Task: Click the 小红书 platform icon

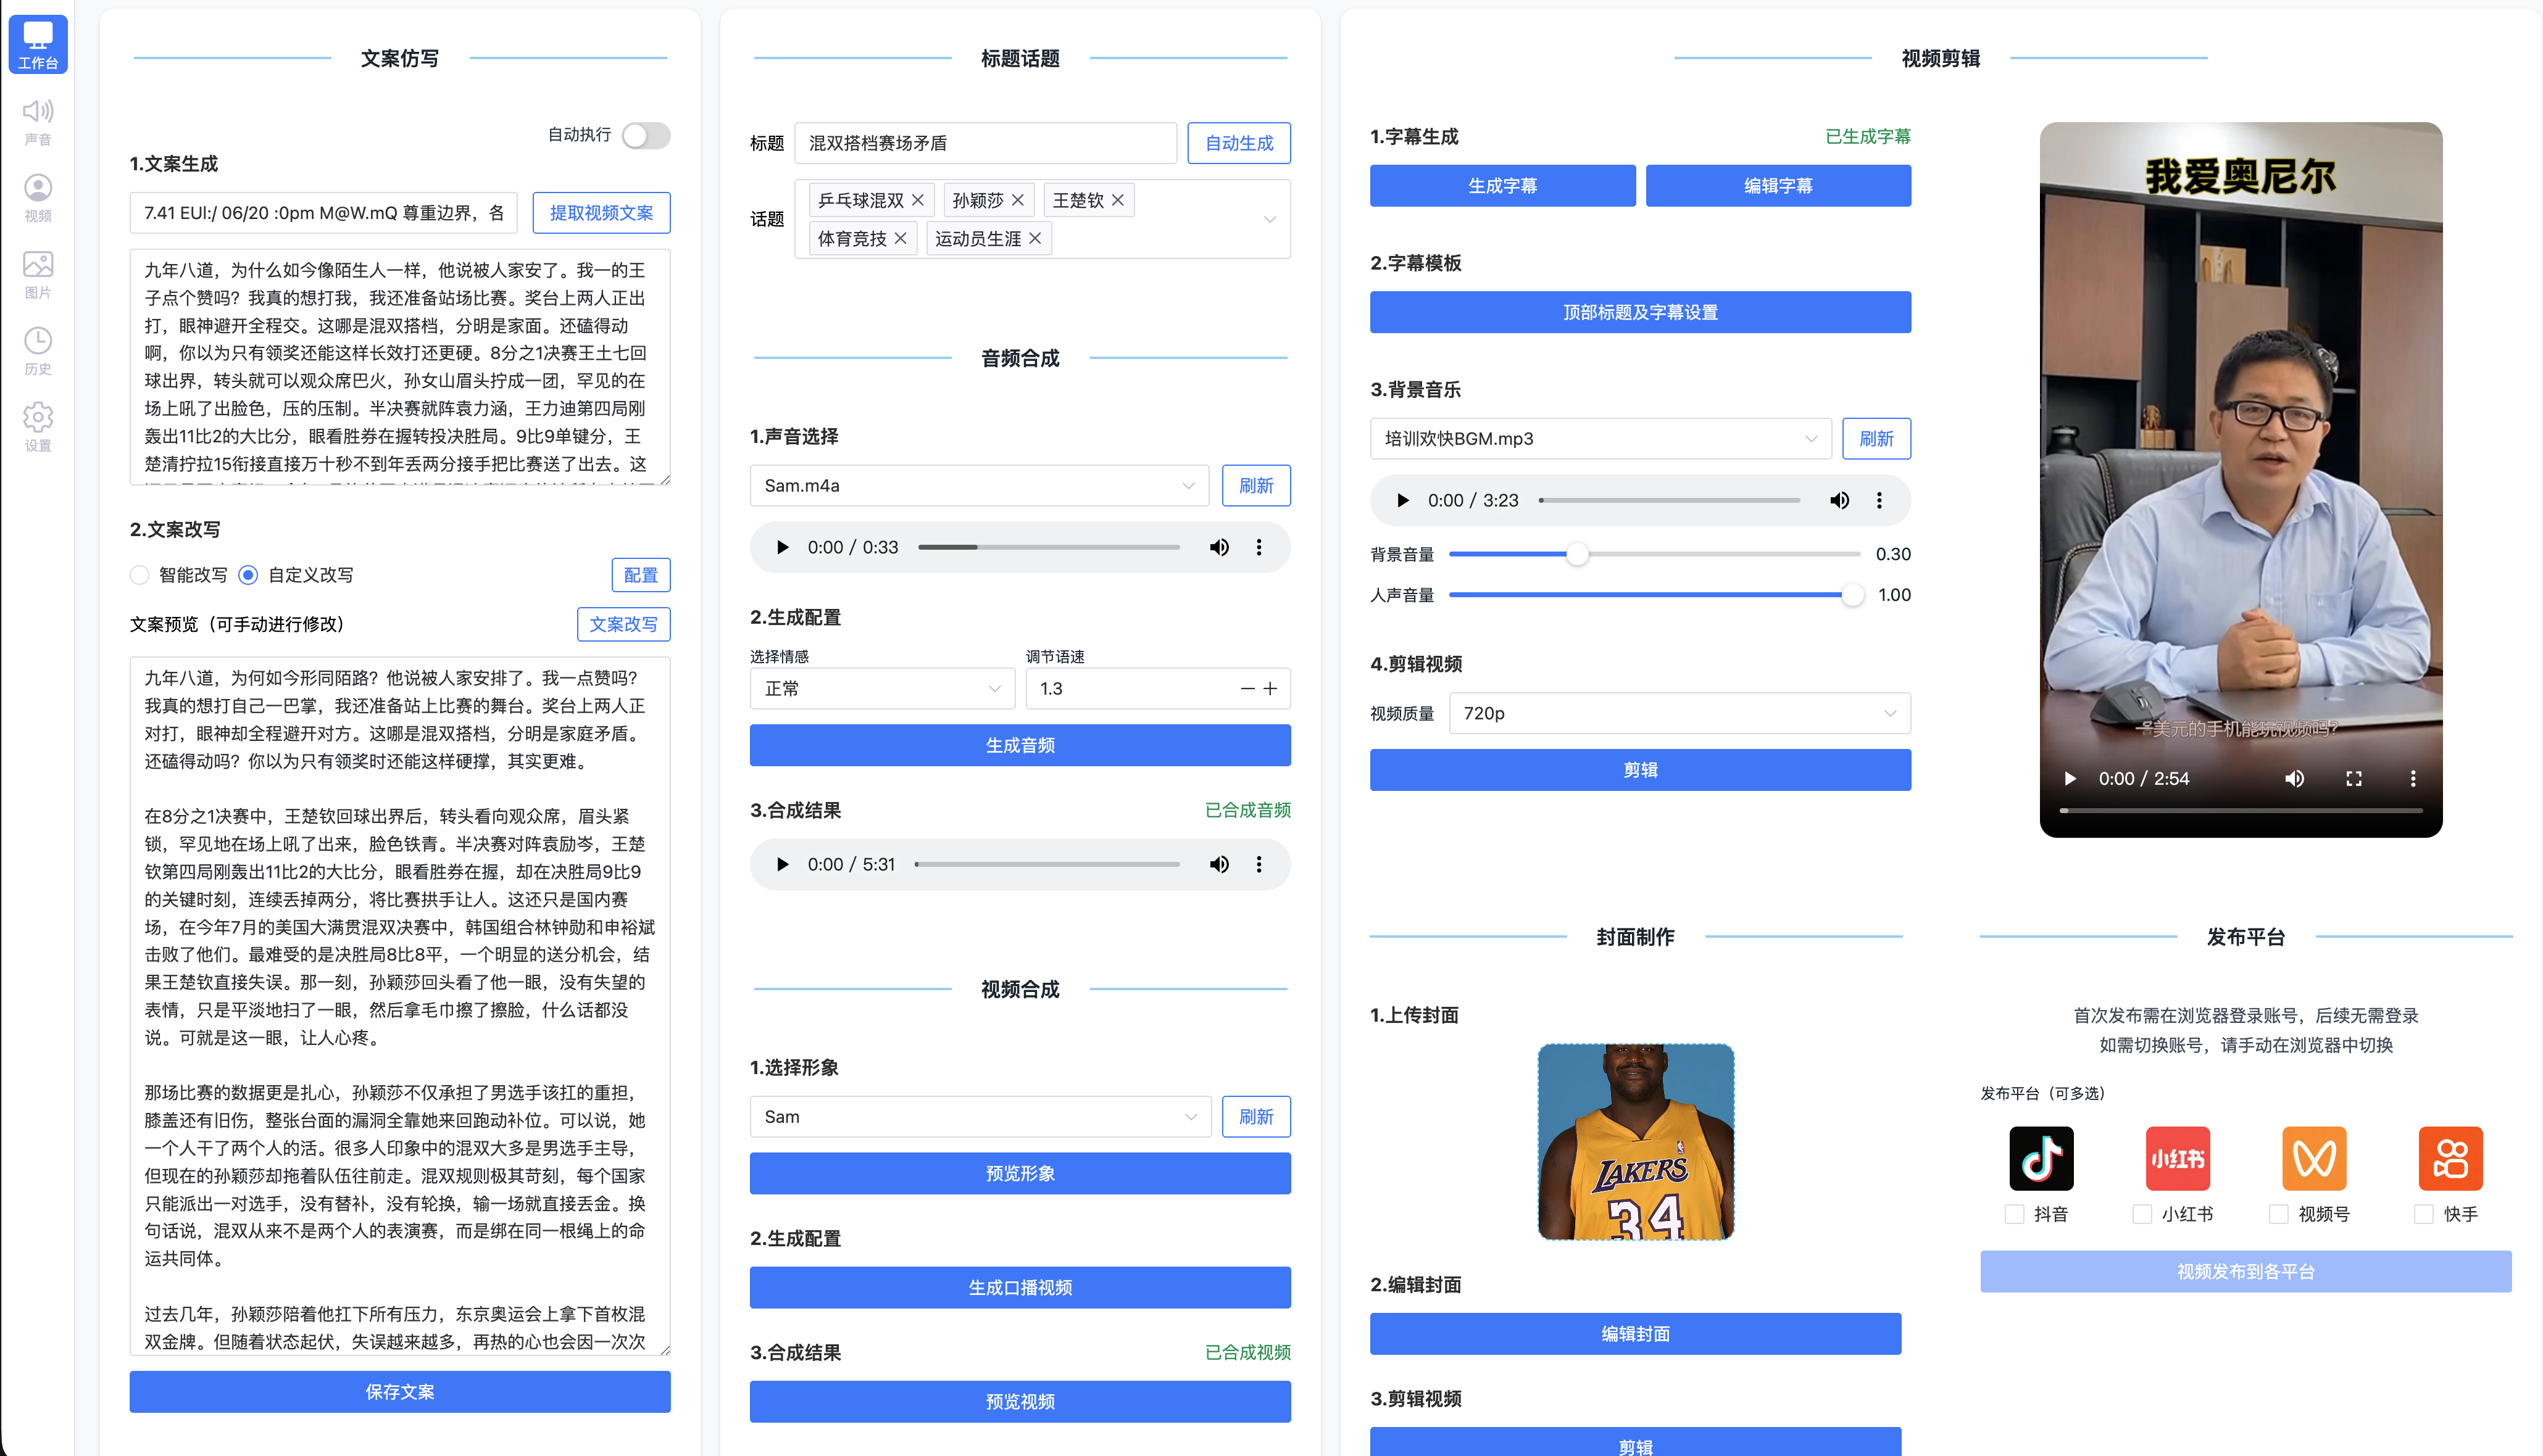Action: (2178, 1158)
